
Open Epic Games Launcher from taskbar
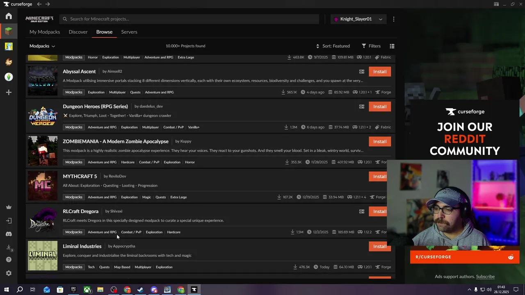[x=73, y=289]
